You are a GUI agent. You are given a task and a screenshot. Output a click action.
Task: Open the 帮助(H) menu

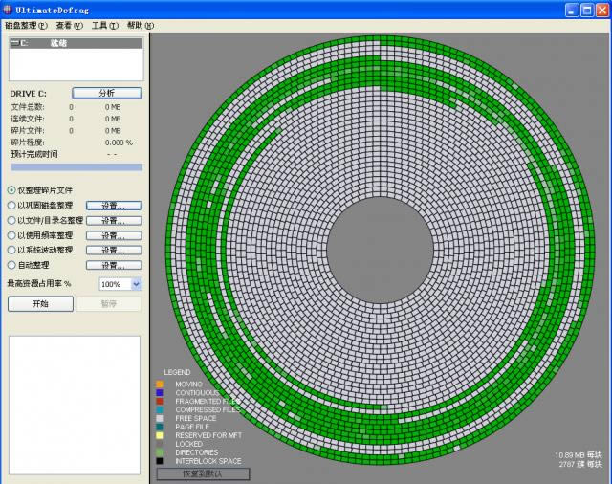[x=141, y=26]
